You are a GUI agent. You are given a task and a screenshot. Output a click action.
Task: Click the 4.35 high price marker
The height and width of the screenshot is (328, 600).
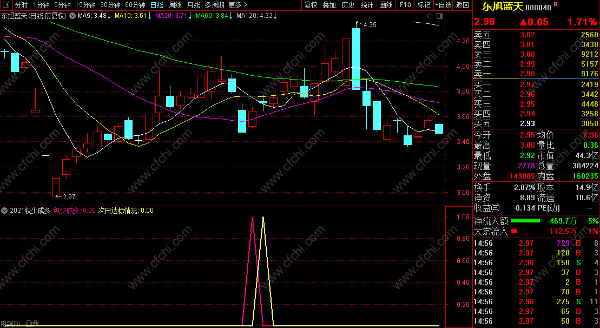pos(370,25)
